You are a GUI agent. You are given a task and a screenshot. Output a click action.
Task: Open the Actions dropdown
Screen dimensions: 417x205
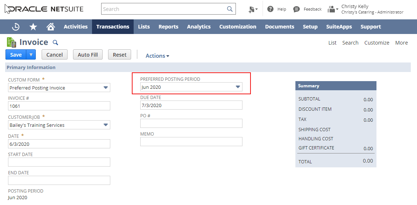[157, 56]
